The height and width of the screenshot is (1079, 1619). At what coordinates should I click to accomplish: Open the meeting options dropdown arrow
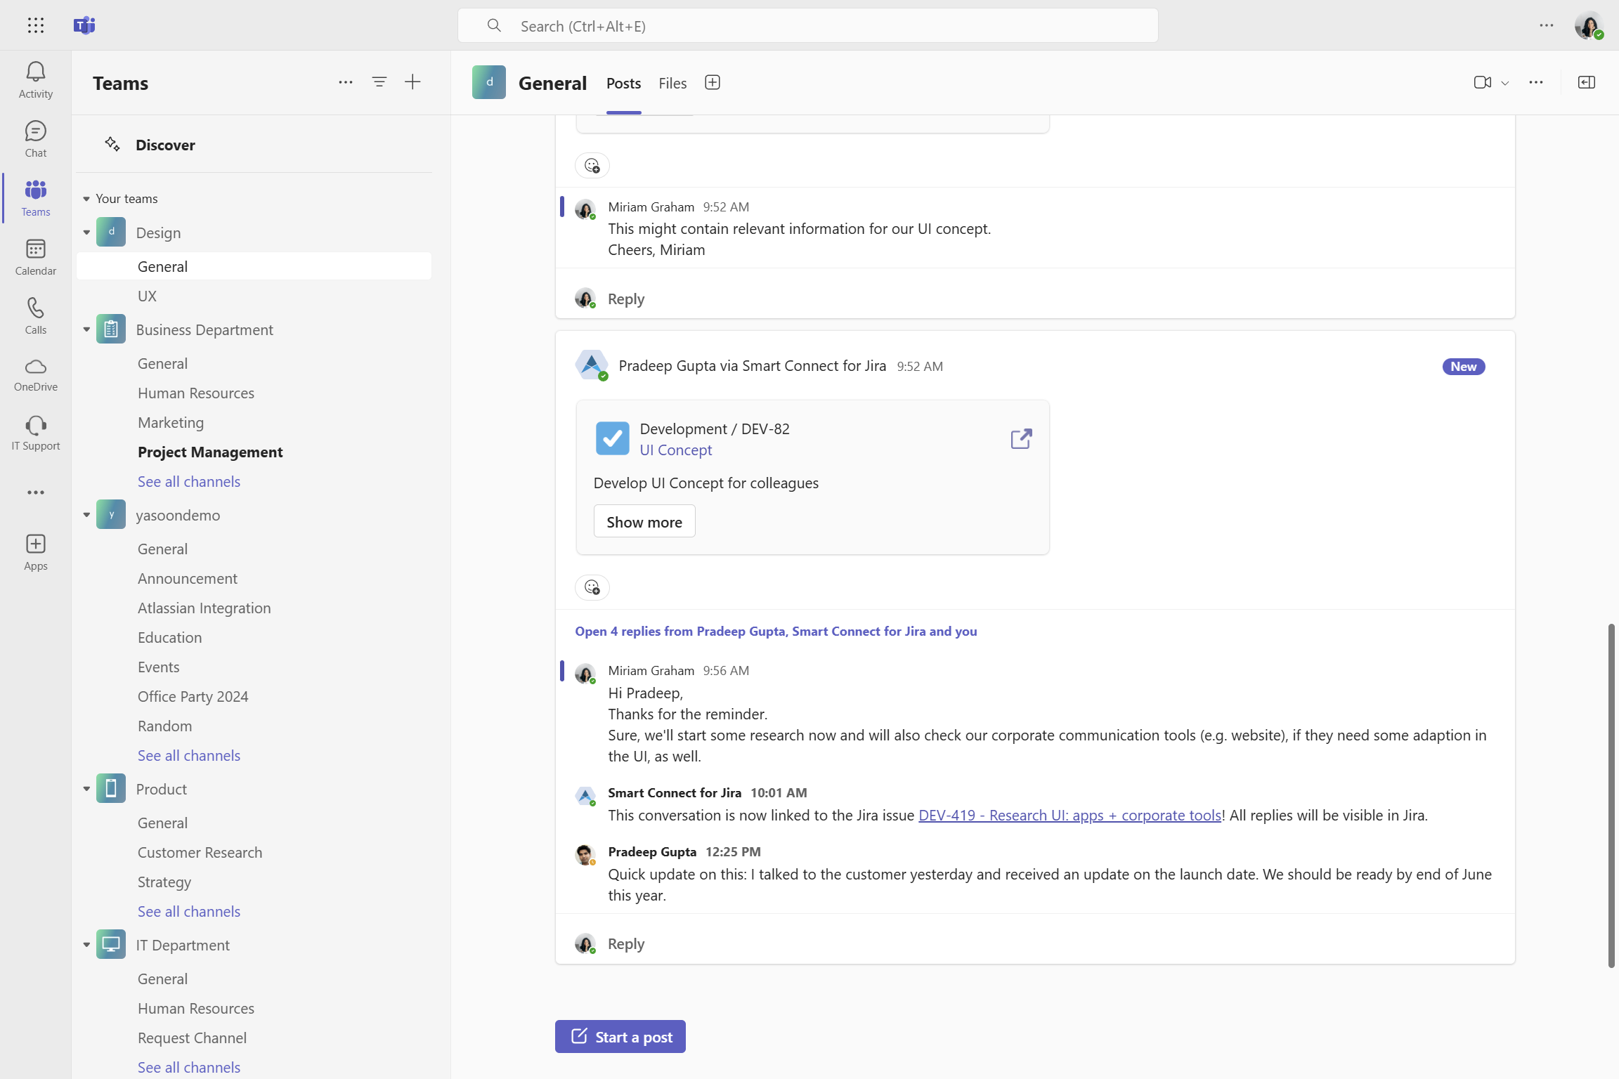[1504, 83]
